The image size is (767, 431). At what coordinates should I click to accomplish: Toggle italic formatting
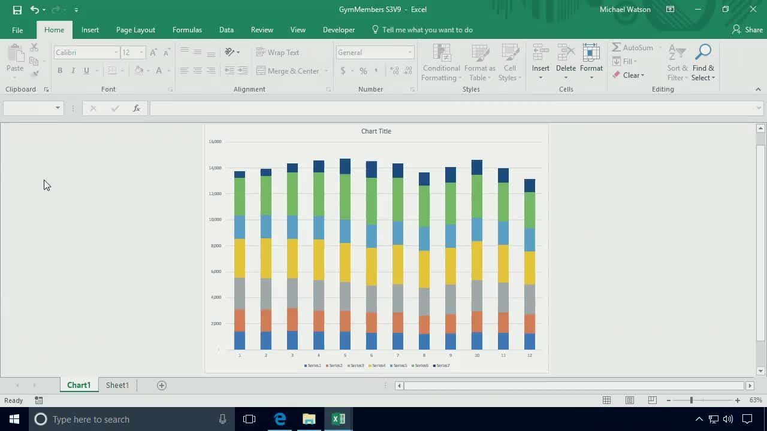click(x=73, y=71)
